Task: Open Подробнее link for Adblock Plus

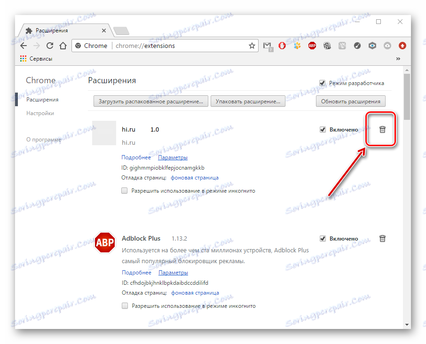Action: click(136, 272)
